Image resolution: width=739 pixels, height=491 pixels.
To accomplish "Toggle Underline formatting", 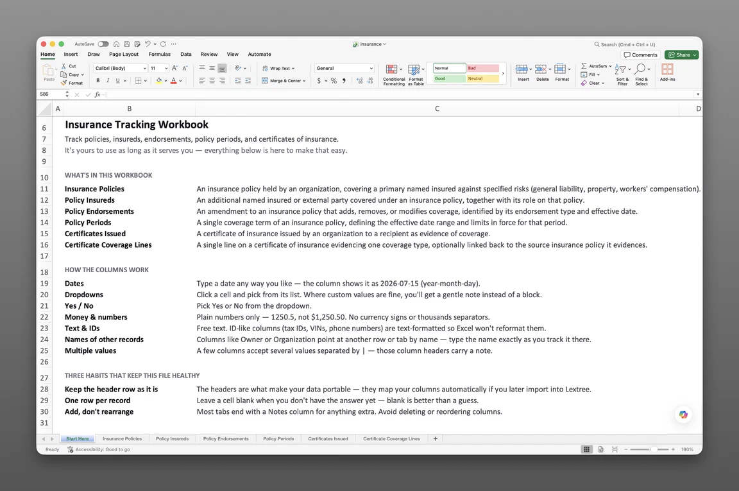I will [x=118, y=81].
